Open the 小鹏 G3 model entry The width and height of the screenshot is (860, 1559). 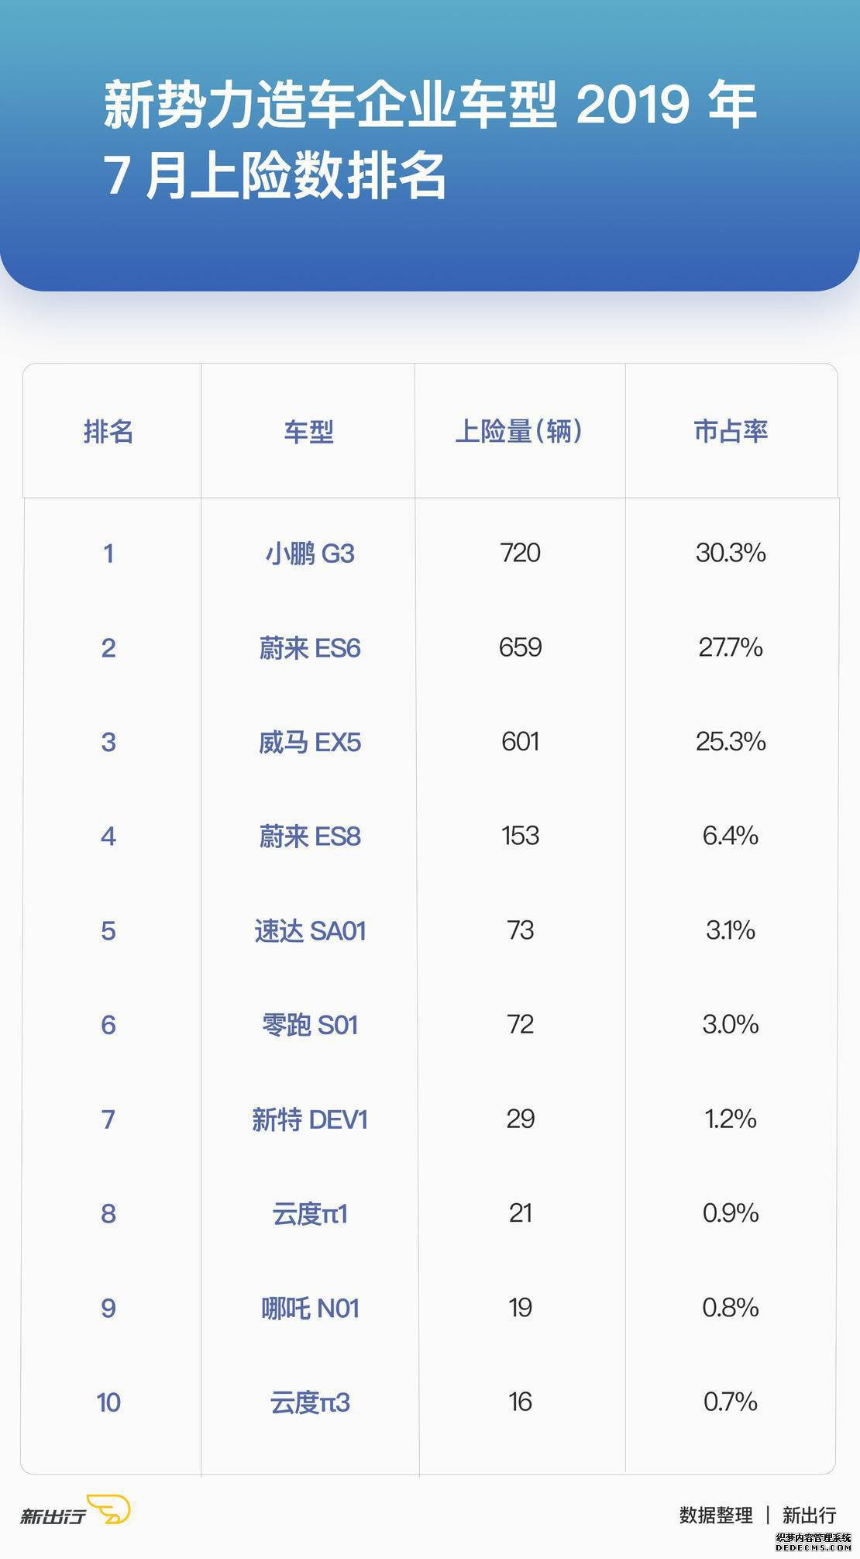(310, 554)
